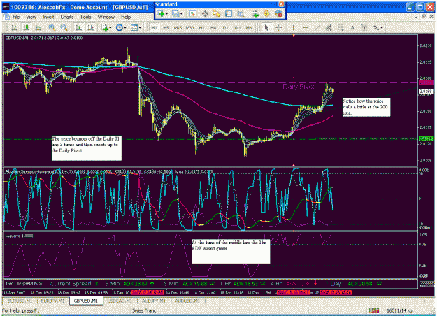Zoom in on the chart

[x=52, y=27]
